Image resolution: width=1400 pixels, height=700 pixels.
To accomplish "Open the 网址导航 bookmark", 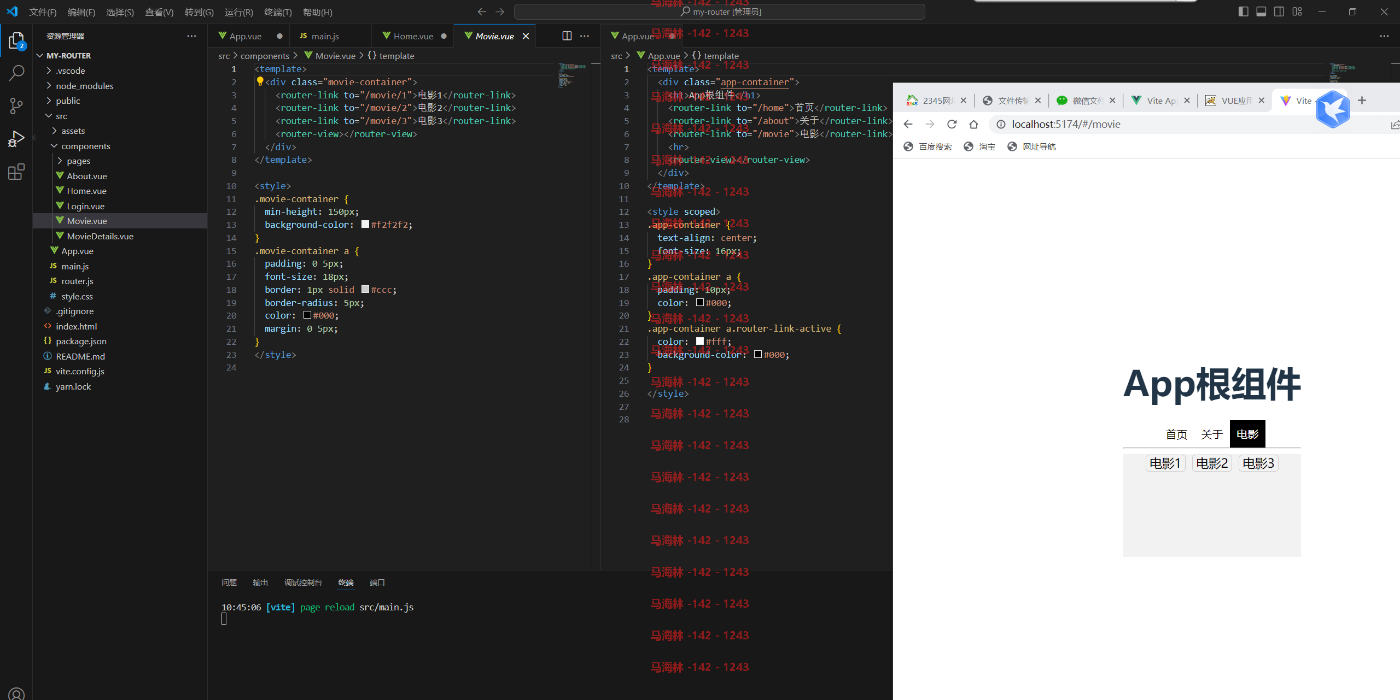I will 1031,146.
